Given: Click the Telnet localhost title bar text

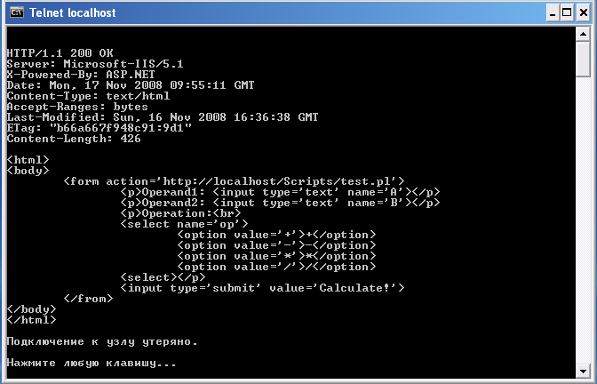Looking at the screenshot, I should point(72,13).
